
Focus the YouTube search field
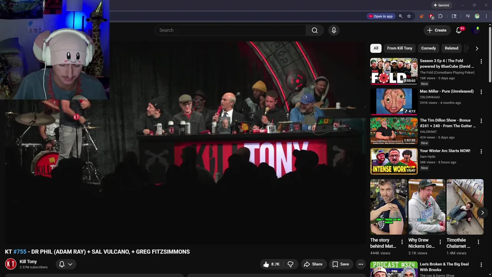pos(230,30)
